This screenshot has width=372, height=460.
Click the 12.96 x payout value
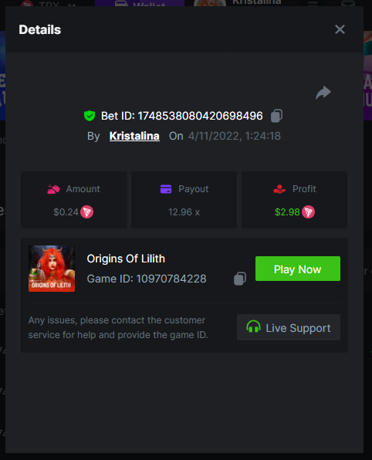point(184,212)
